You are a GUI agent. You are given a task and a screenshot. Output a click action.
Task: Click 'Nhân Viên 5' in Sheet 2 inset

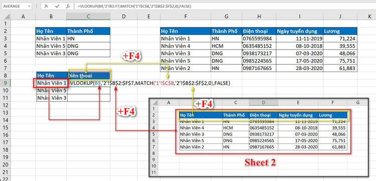201,140
